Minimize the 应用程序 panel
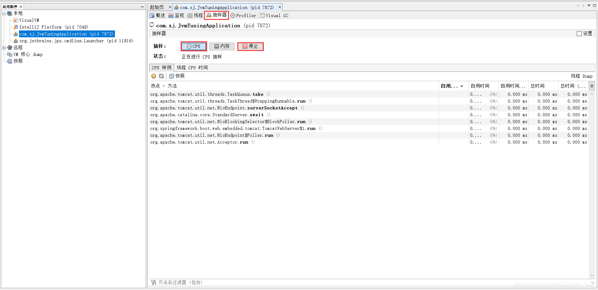The height and width of the screenshot is (290, 598). [142, 7]
